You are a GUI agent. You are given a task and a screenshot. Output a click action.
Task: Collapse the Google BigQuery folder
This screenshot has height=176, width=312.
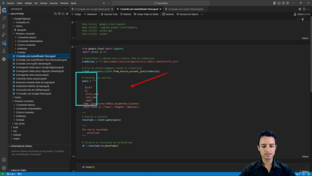22,19
